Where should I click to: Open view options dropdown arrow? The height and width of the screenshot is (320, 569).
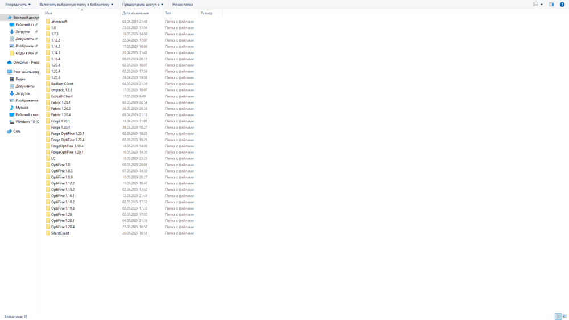tap(542, 5)
